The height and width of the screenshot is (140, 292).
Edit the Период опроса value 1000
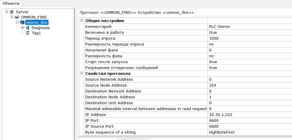click(250, 38)
